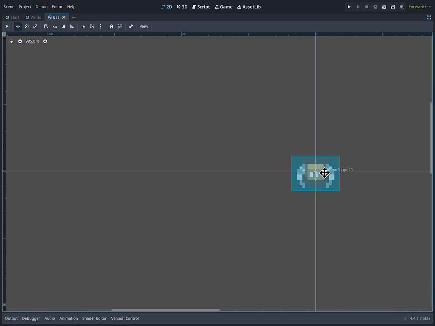This screenshot has height=326, width=435.
Task: Enable the Pan Mode hand tool
Action: tap(64, 26)
